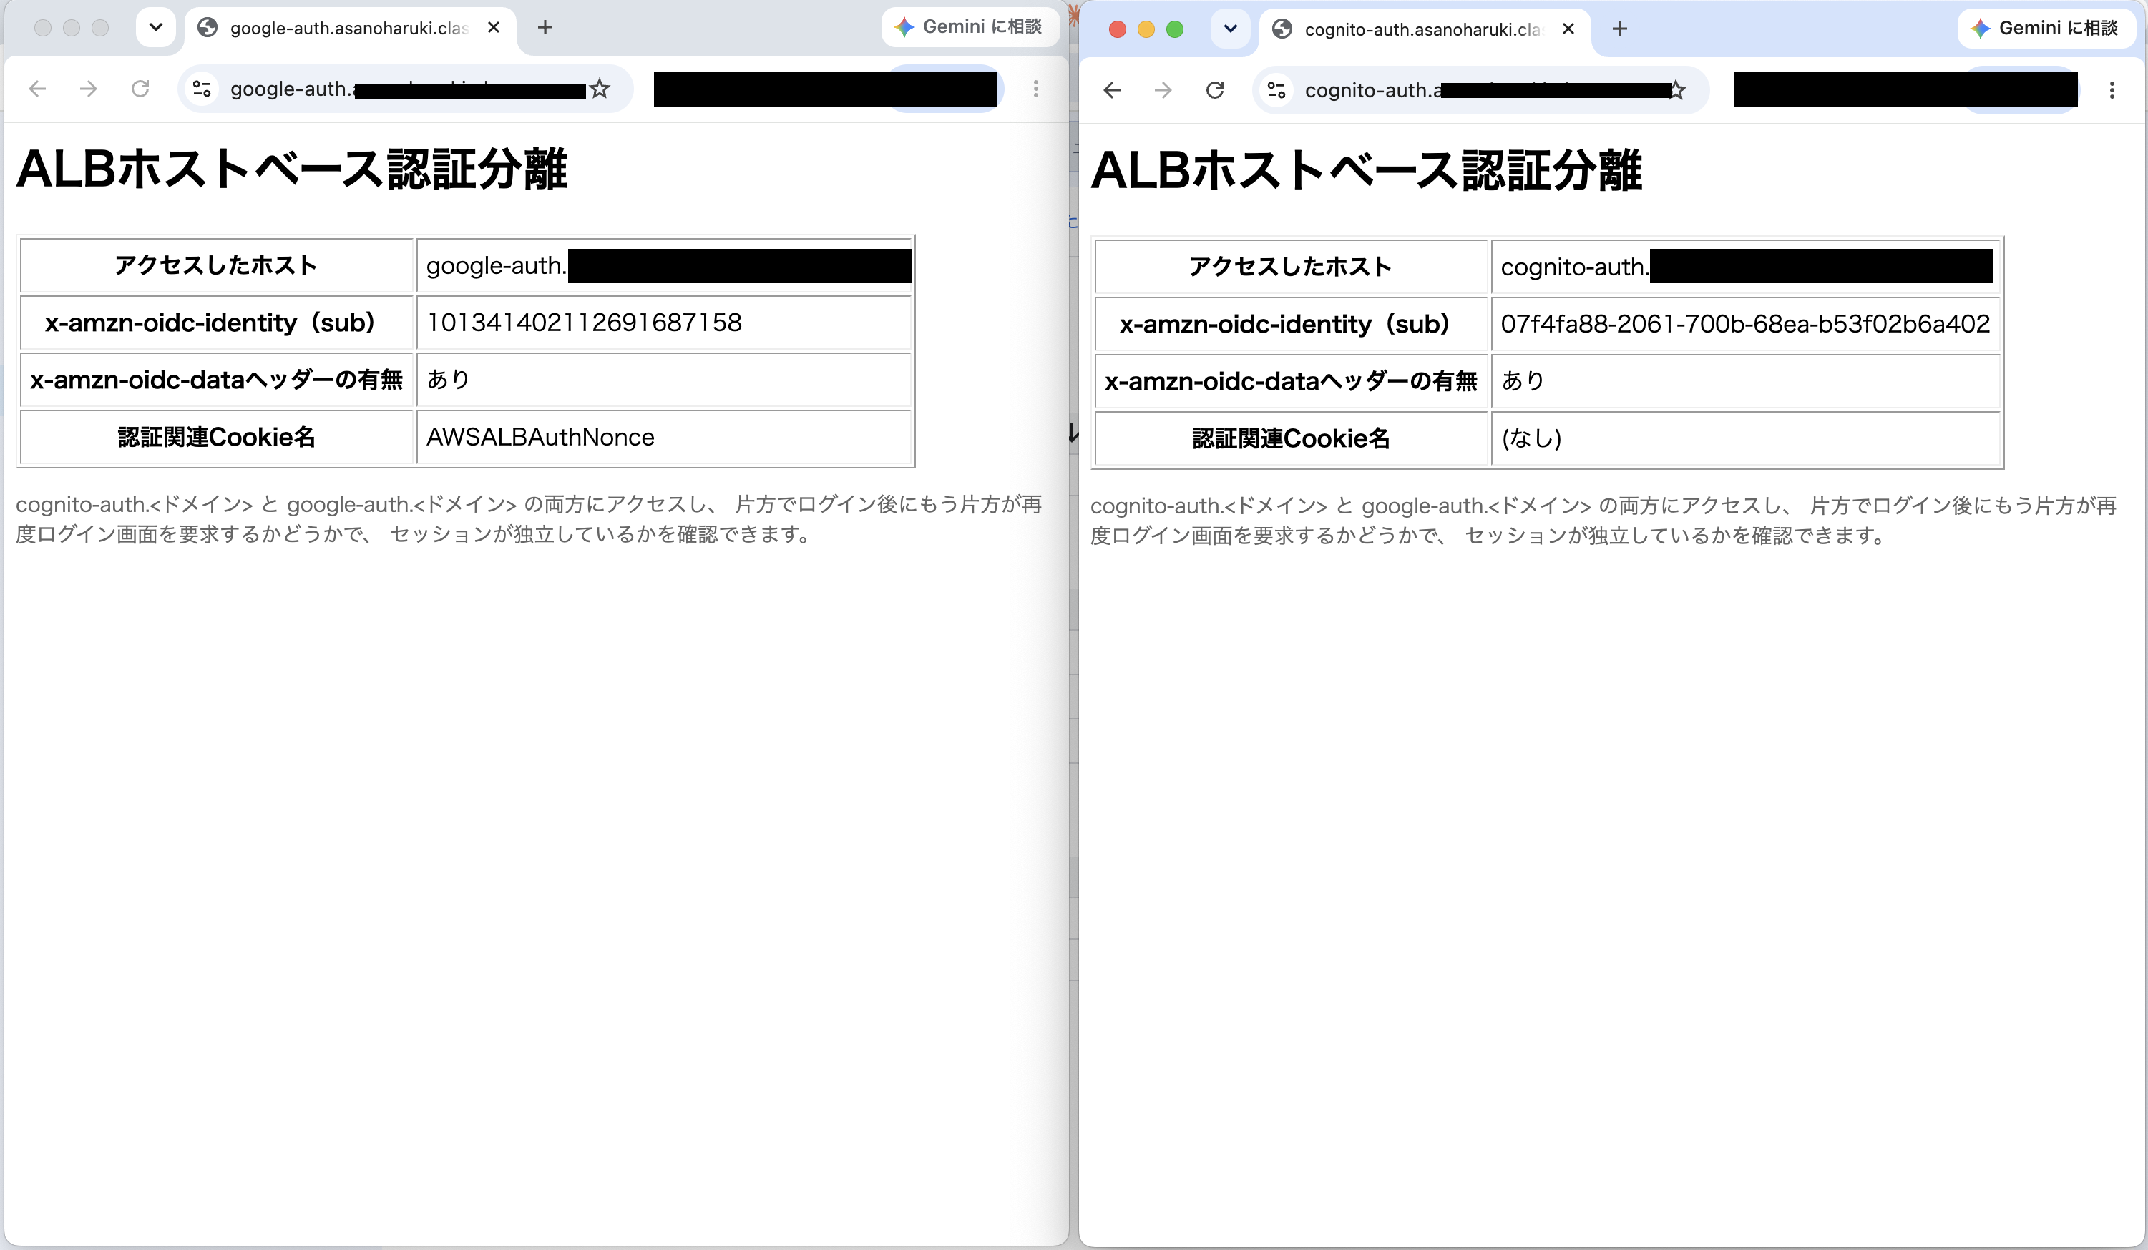The width and height of the screenshot is (2148, 1250).
Task: Click Forward arrow in right cognito-auth window
Action: pos(1163,90)
